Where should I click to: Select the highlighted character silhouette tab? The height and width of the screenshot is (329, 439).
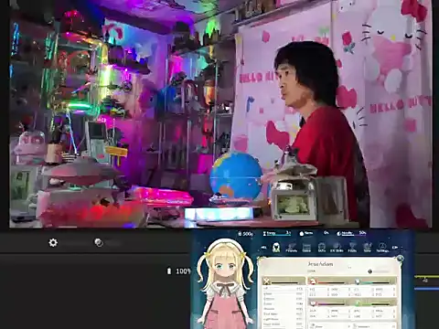(276, 247)
